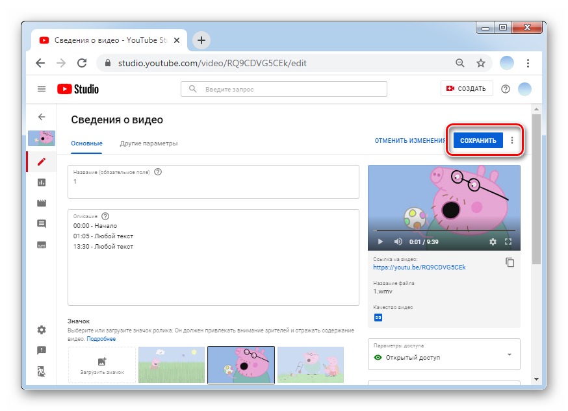Open the hamburger navigation menu
The image size is (568, 411).
click(x=42, y=89)
